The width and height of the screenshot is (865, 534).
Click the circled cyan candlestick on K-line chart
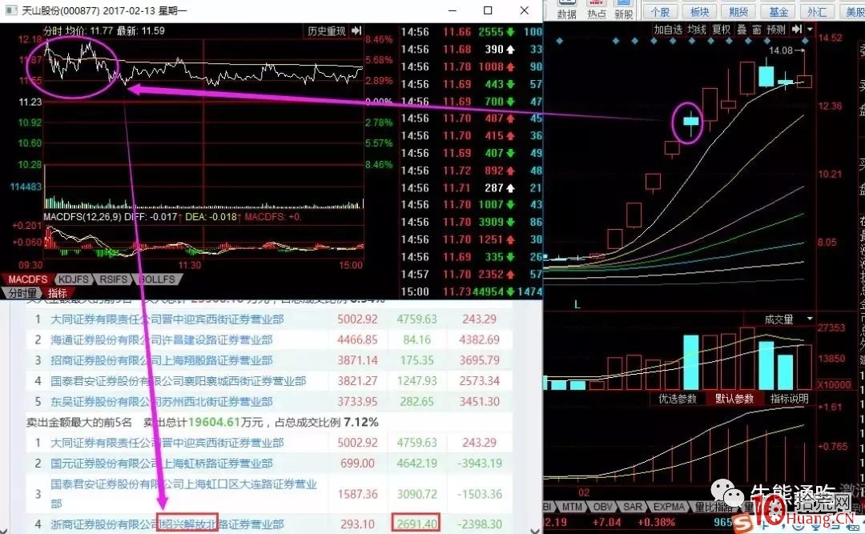click(x=688, y=122)
